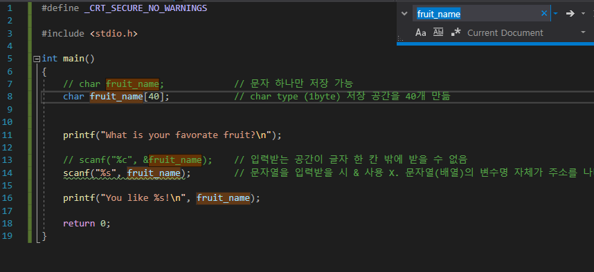Click highlighted fruit_name on line 16
Image resolution: width=594 pixels, height=272 pixels.
coord(223,198)
